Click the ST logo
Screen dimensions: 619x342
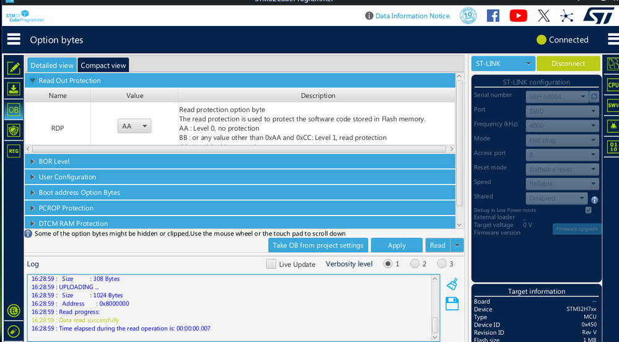pos(599,15)
